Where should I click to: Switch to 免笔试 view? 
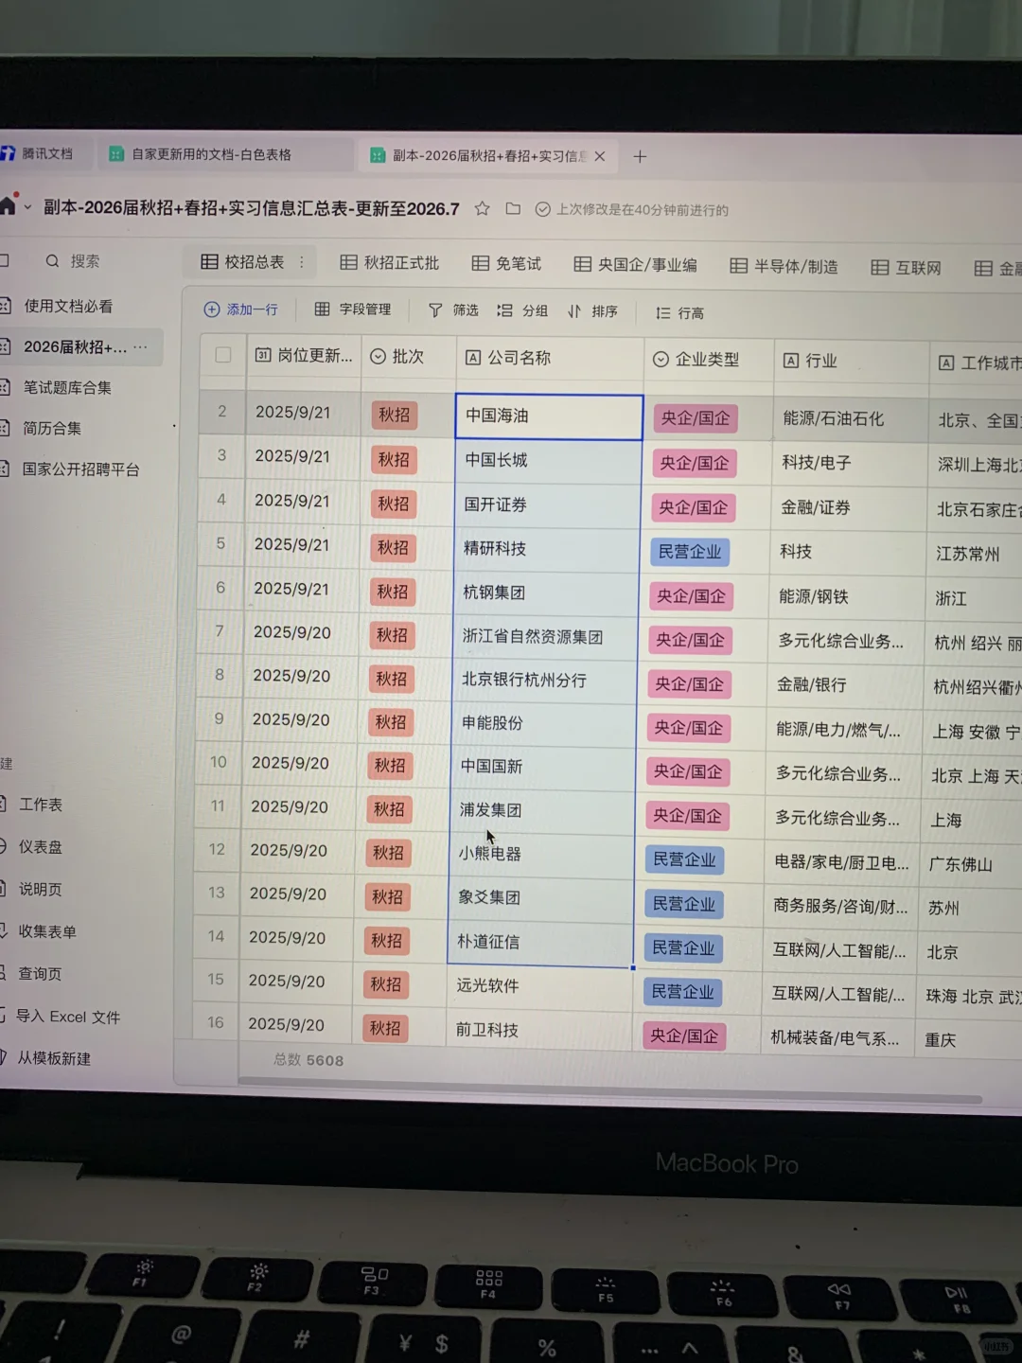point(507,264)
